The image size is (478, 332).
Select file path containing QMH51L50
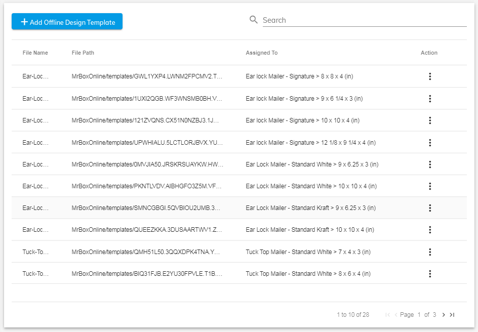tap(146, 252)
